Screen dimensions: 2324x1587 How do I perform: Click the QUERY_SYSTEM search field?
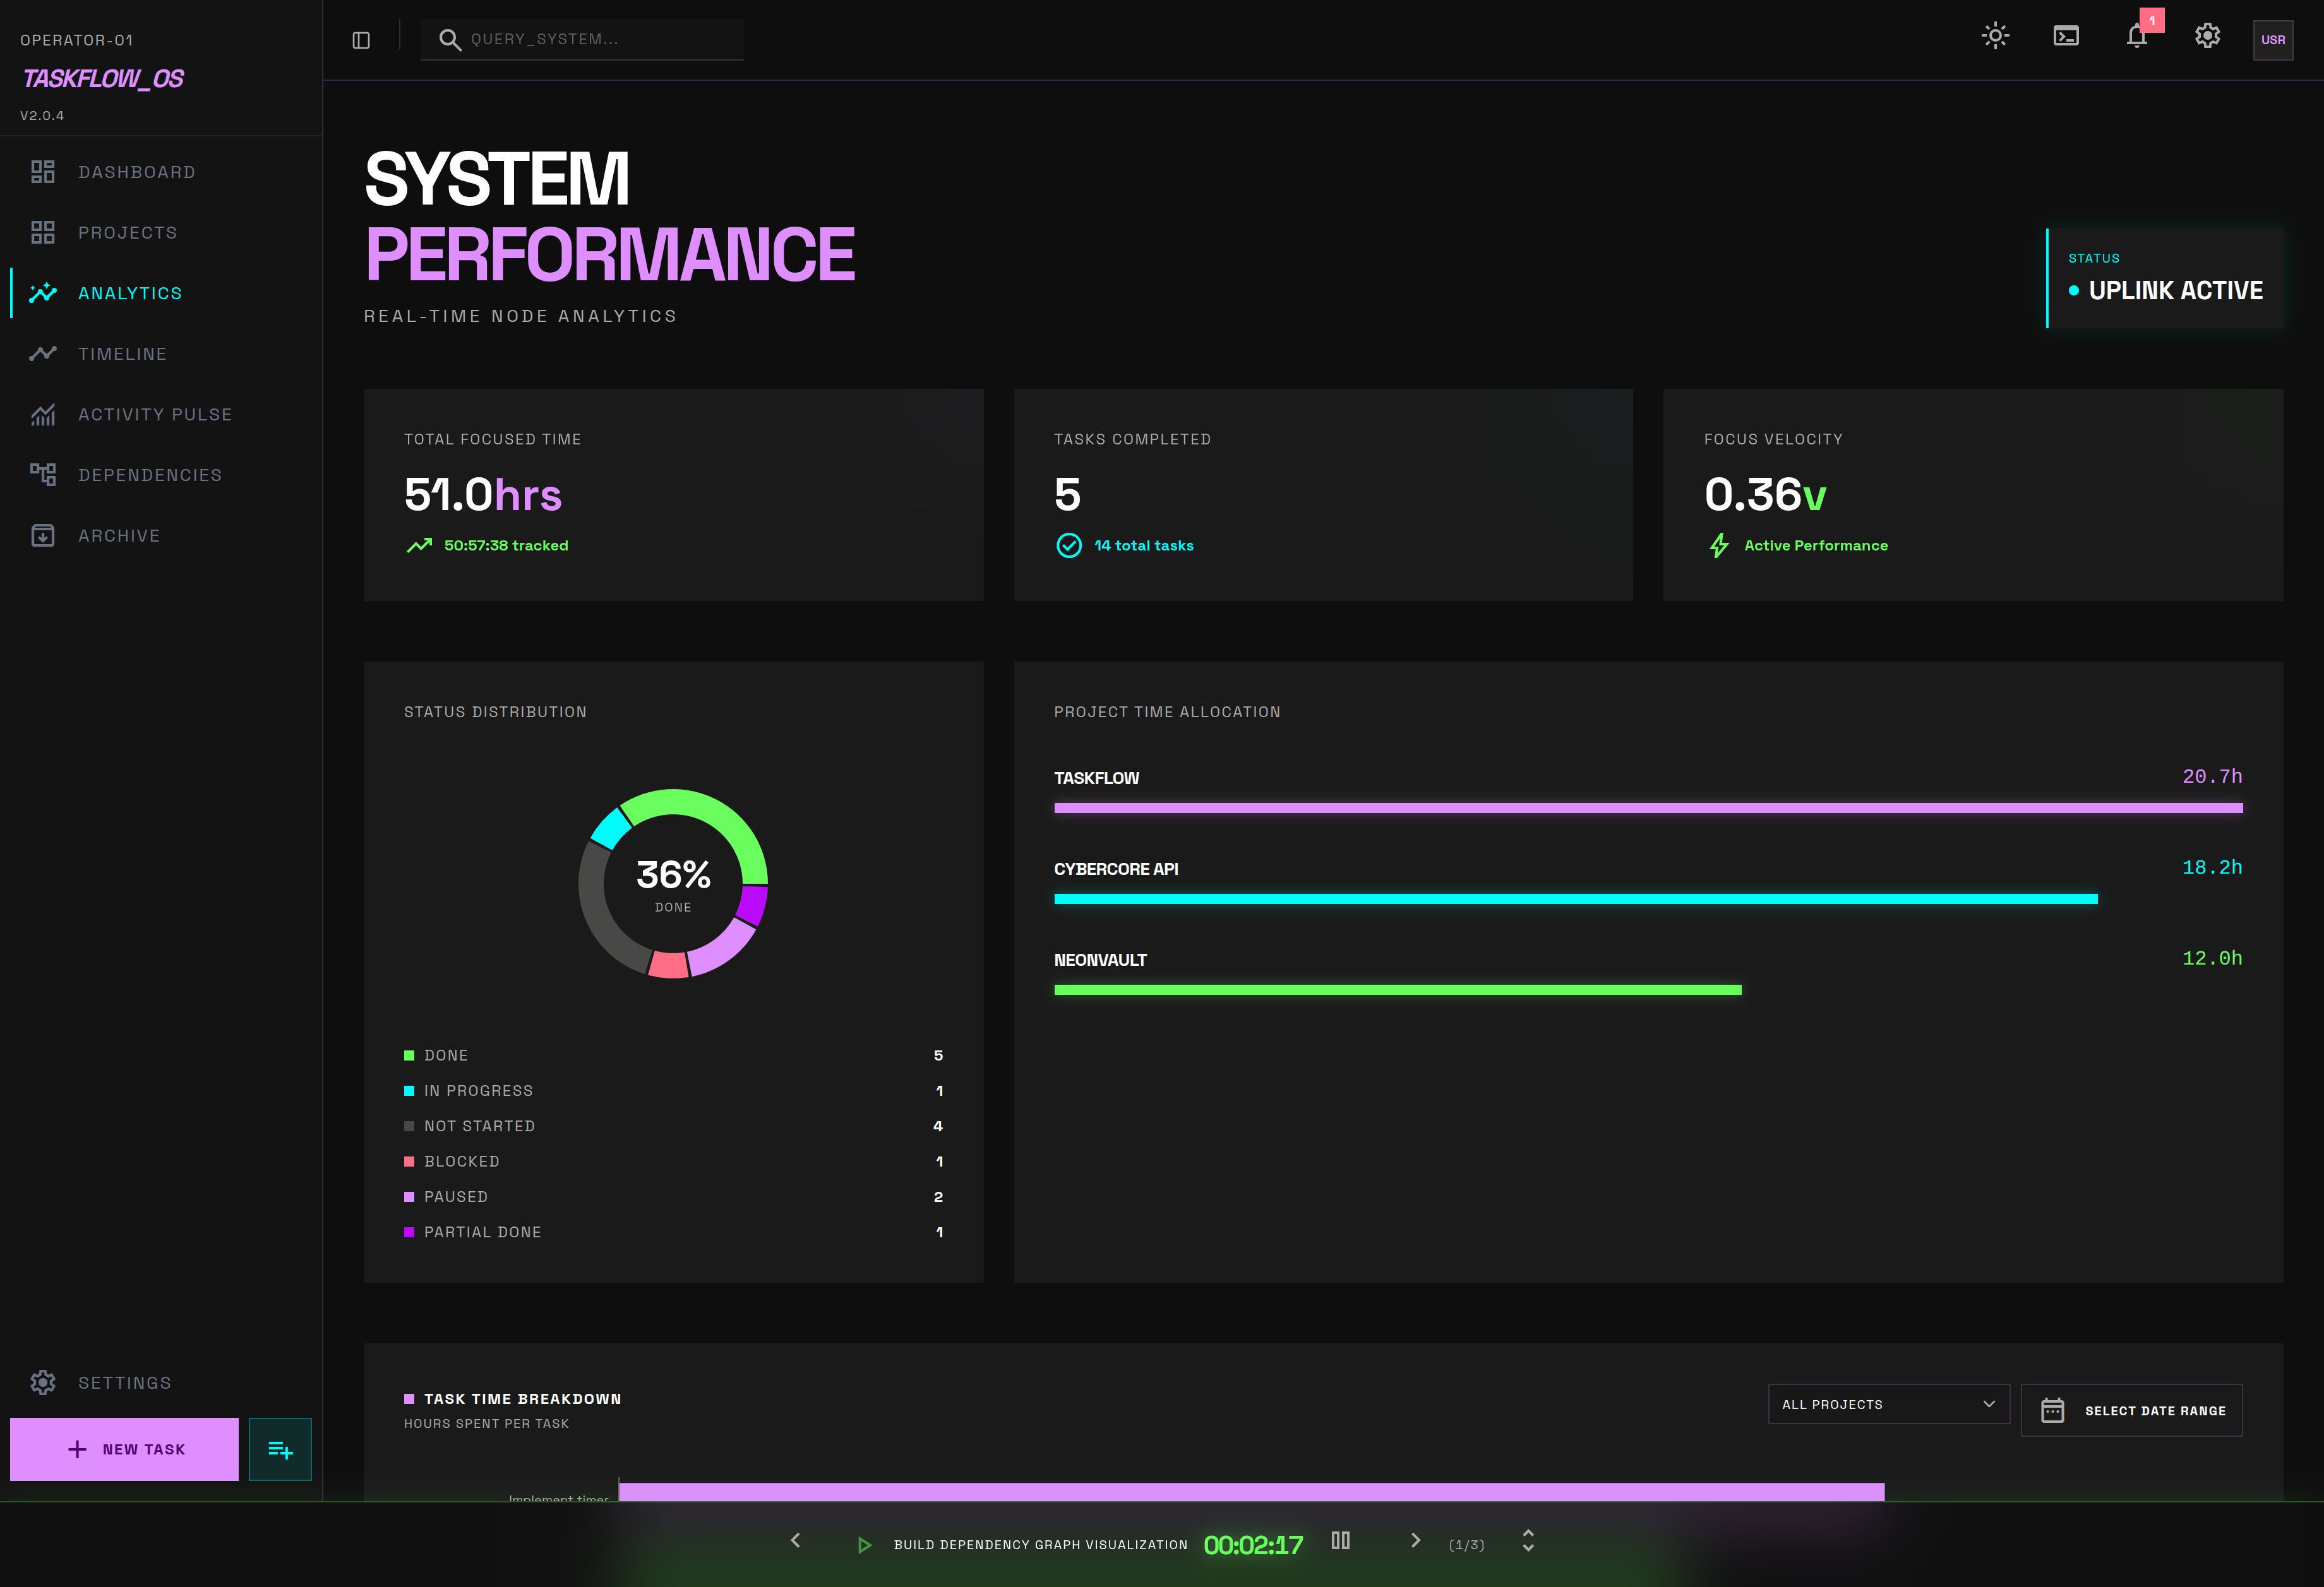pyautogui.click(x=581, y=39)
